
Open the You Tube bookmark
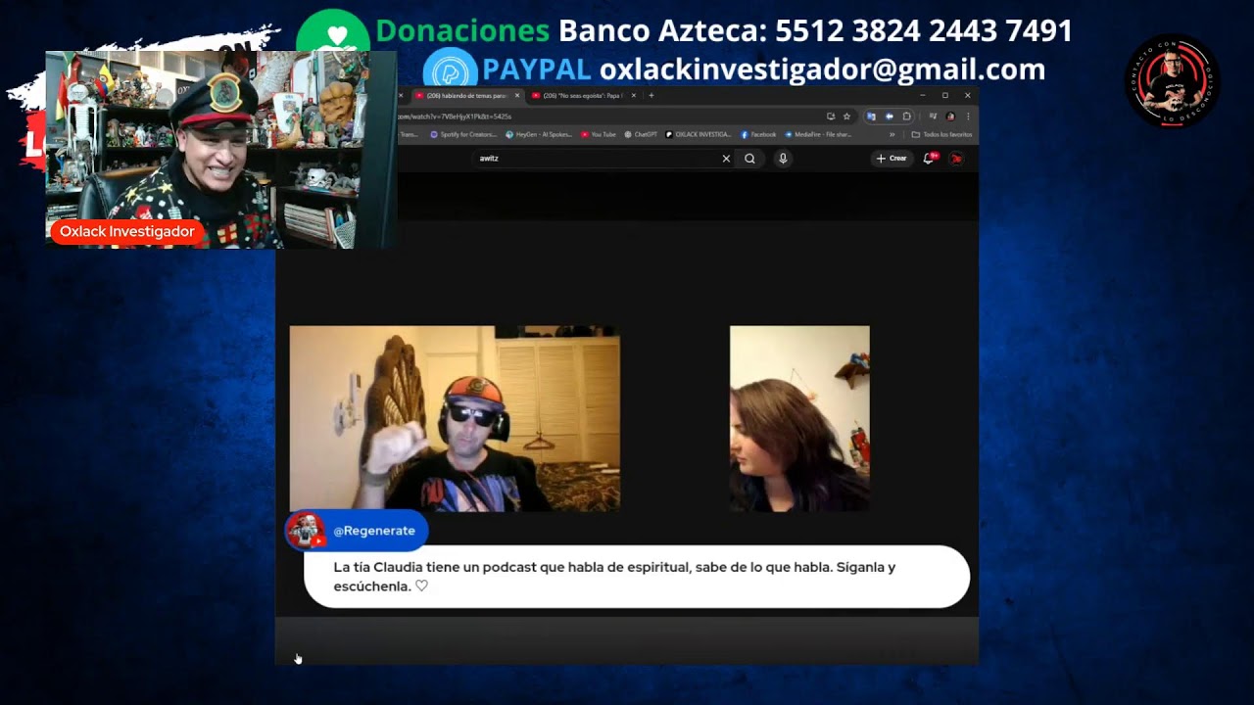click(x=598, y=134)
